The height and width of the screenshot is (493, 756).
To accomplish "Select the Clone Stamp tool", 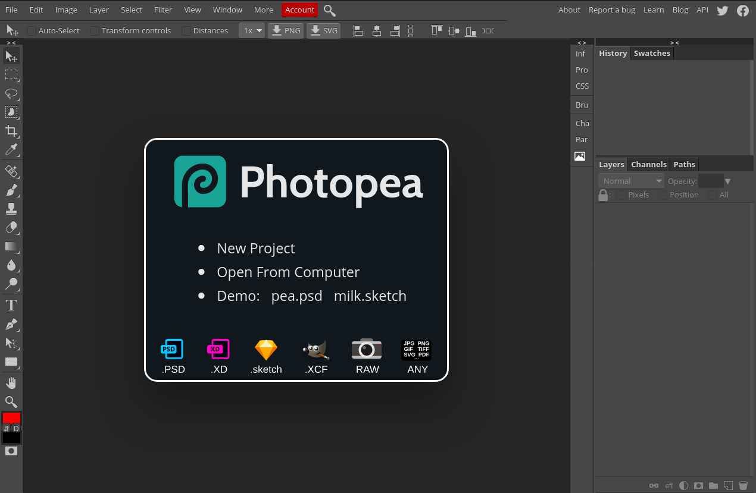I will (11, 209).
